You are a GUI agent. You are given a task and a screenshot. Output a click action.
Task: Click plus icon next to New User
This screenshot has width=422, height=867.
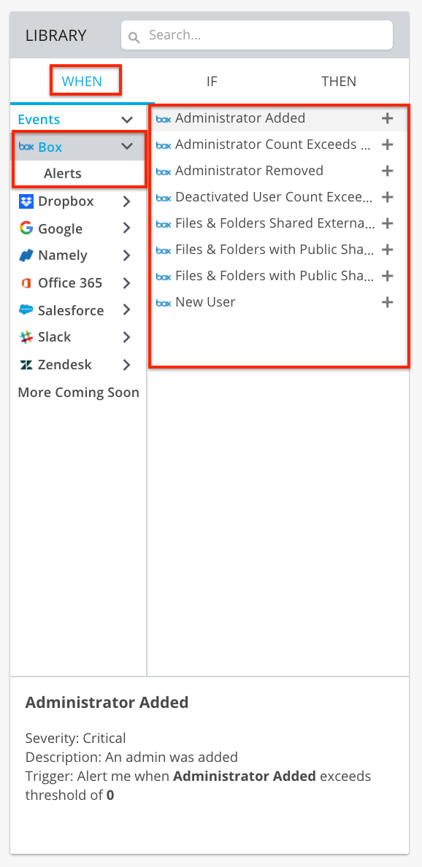(388, 302)
